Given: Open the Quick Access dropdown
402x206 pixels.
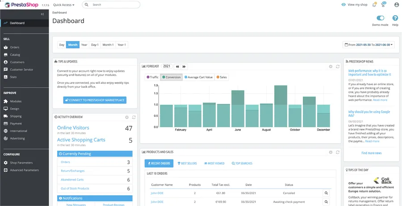Looking at the screenshot, I should click(64, 5).
